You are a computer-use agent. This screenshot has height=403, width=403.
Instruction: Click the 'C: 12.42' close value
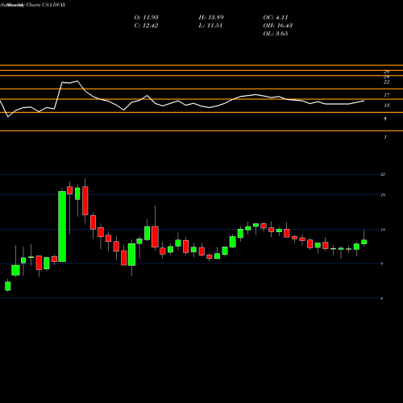(146, 26)
